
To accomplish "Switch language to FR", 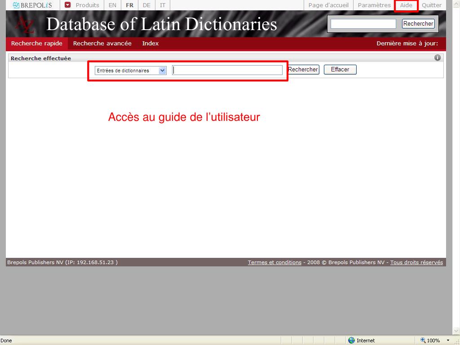I will 129,5.
